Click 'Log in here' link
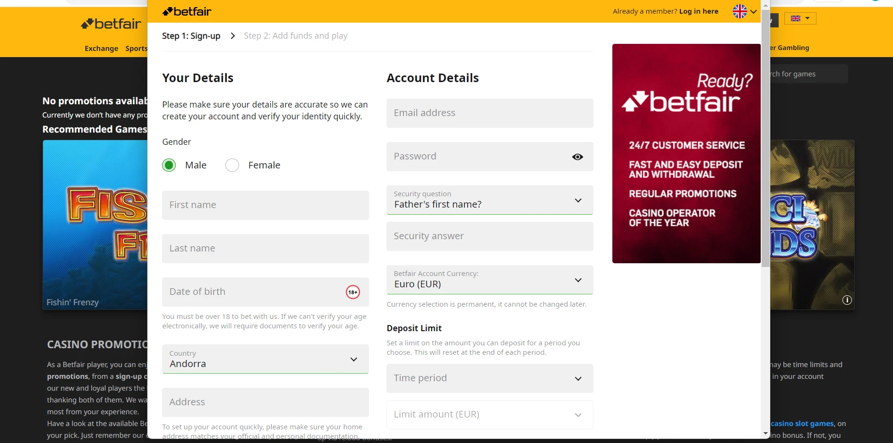Image resolution: width=893 pixels, height=443 pixels. click(698, 11)
